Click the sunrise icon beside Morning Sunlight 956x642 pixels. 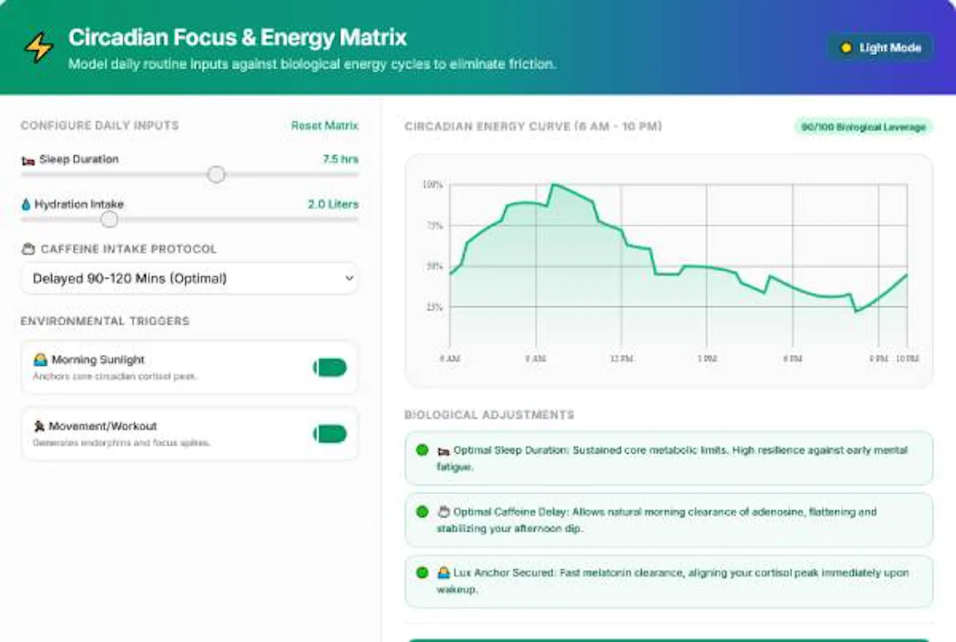tap(41, 360)
